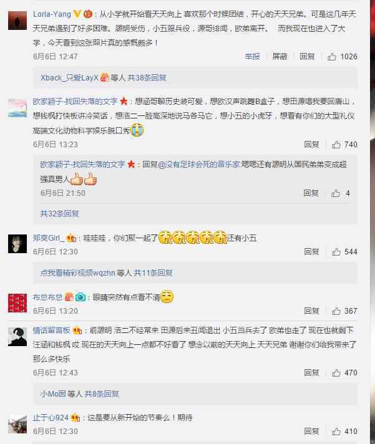Viewport: 375px width, 444px height.
Task: Like 止于心924's comment with 410 likes
Action: pyautogui.click(x=344, y=432)
